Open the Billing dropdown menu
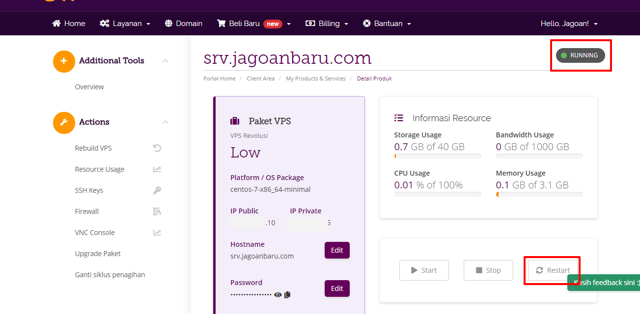640x314 pixels. tap(327, 24)
